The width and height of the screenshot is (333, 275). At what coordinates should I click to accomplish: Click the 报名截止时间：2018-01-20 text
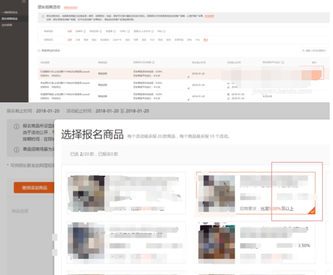pos(33,111)
